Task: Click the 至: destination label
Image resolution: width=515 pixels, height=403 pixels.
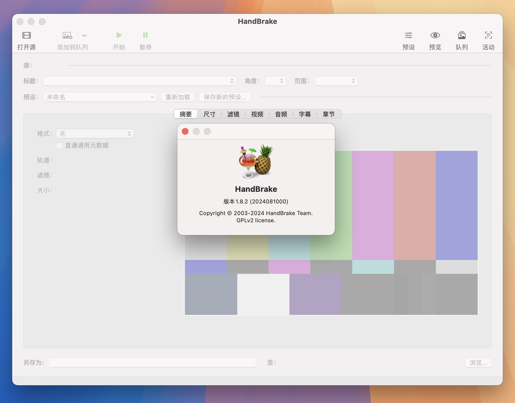Action: pos(271,363)
